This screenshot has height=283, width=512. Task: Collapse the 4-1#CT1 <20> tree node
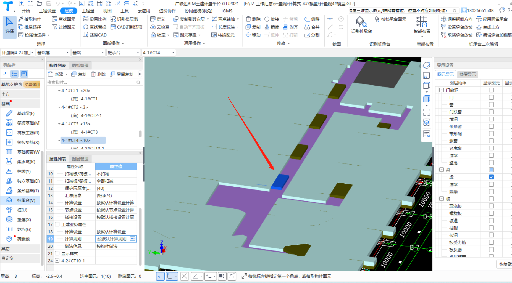click(59, 91)
